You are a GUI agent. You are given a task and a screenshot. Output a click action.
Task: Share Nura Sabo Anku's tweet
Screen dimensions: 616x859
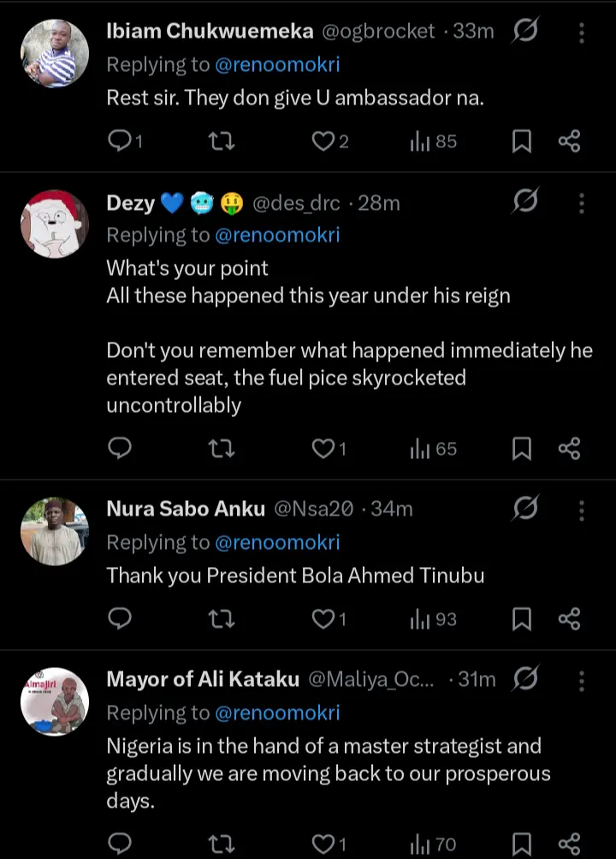(570, 618)
